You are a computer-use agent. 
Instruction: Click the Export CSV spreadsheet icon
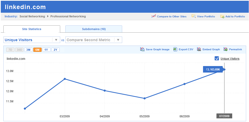tap(175, 49)
